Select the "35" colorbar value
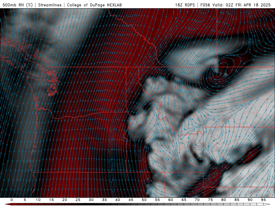Screen dimensions: 275x206 pos(104,200)
